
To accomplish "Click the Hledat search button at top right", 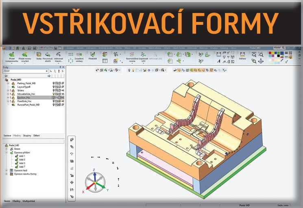I will (x=279, y=48).
